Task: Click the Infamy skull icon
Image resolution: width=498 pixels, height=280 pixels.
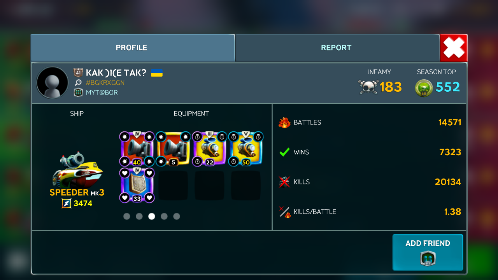Action: [x=368, y=87]
